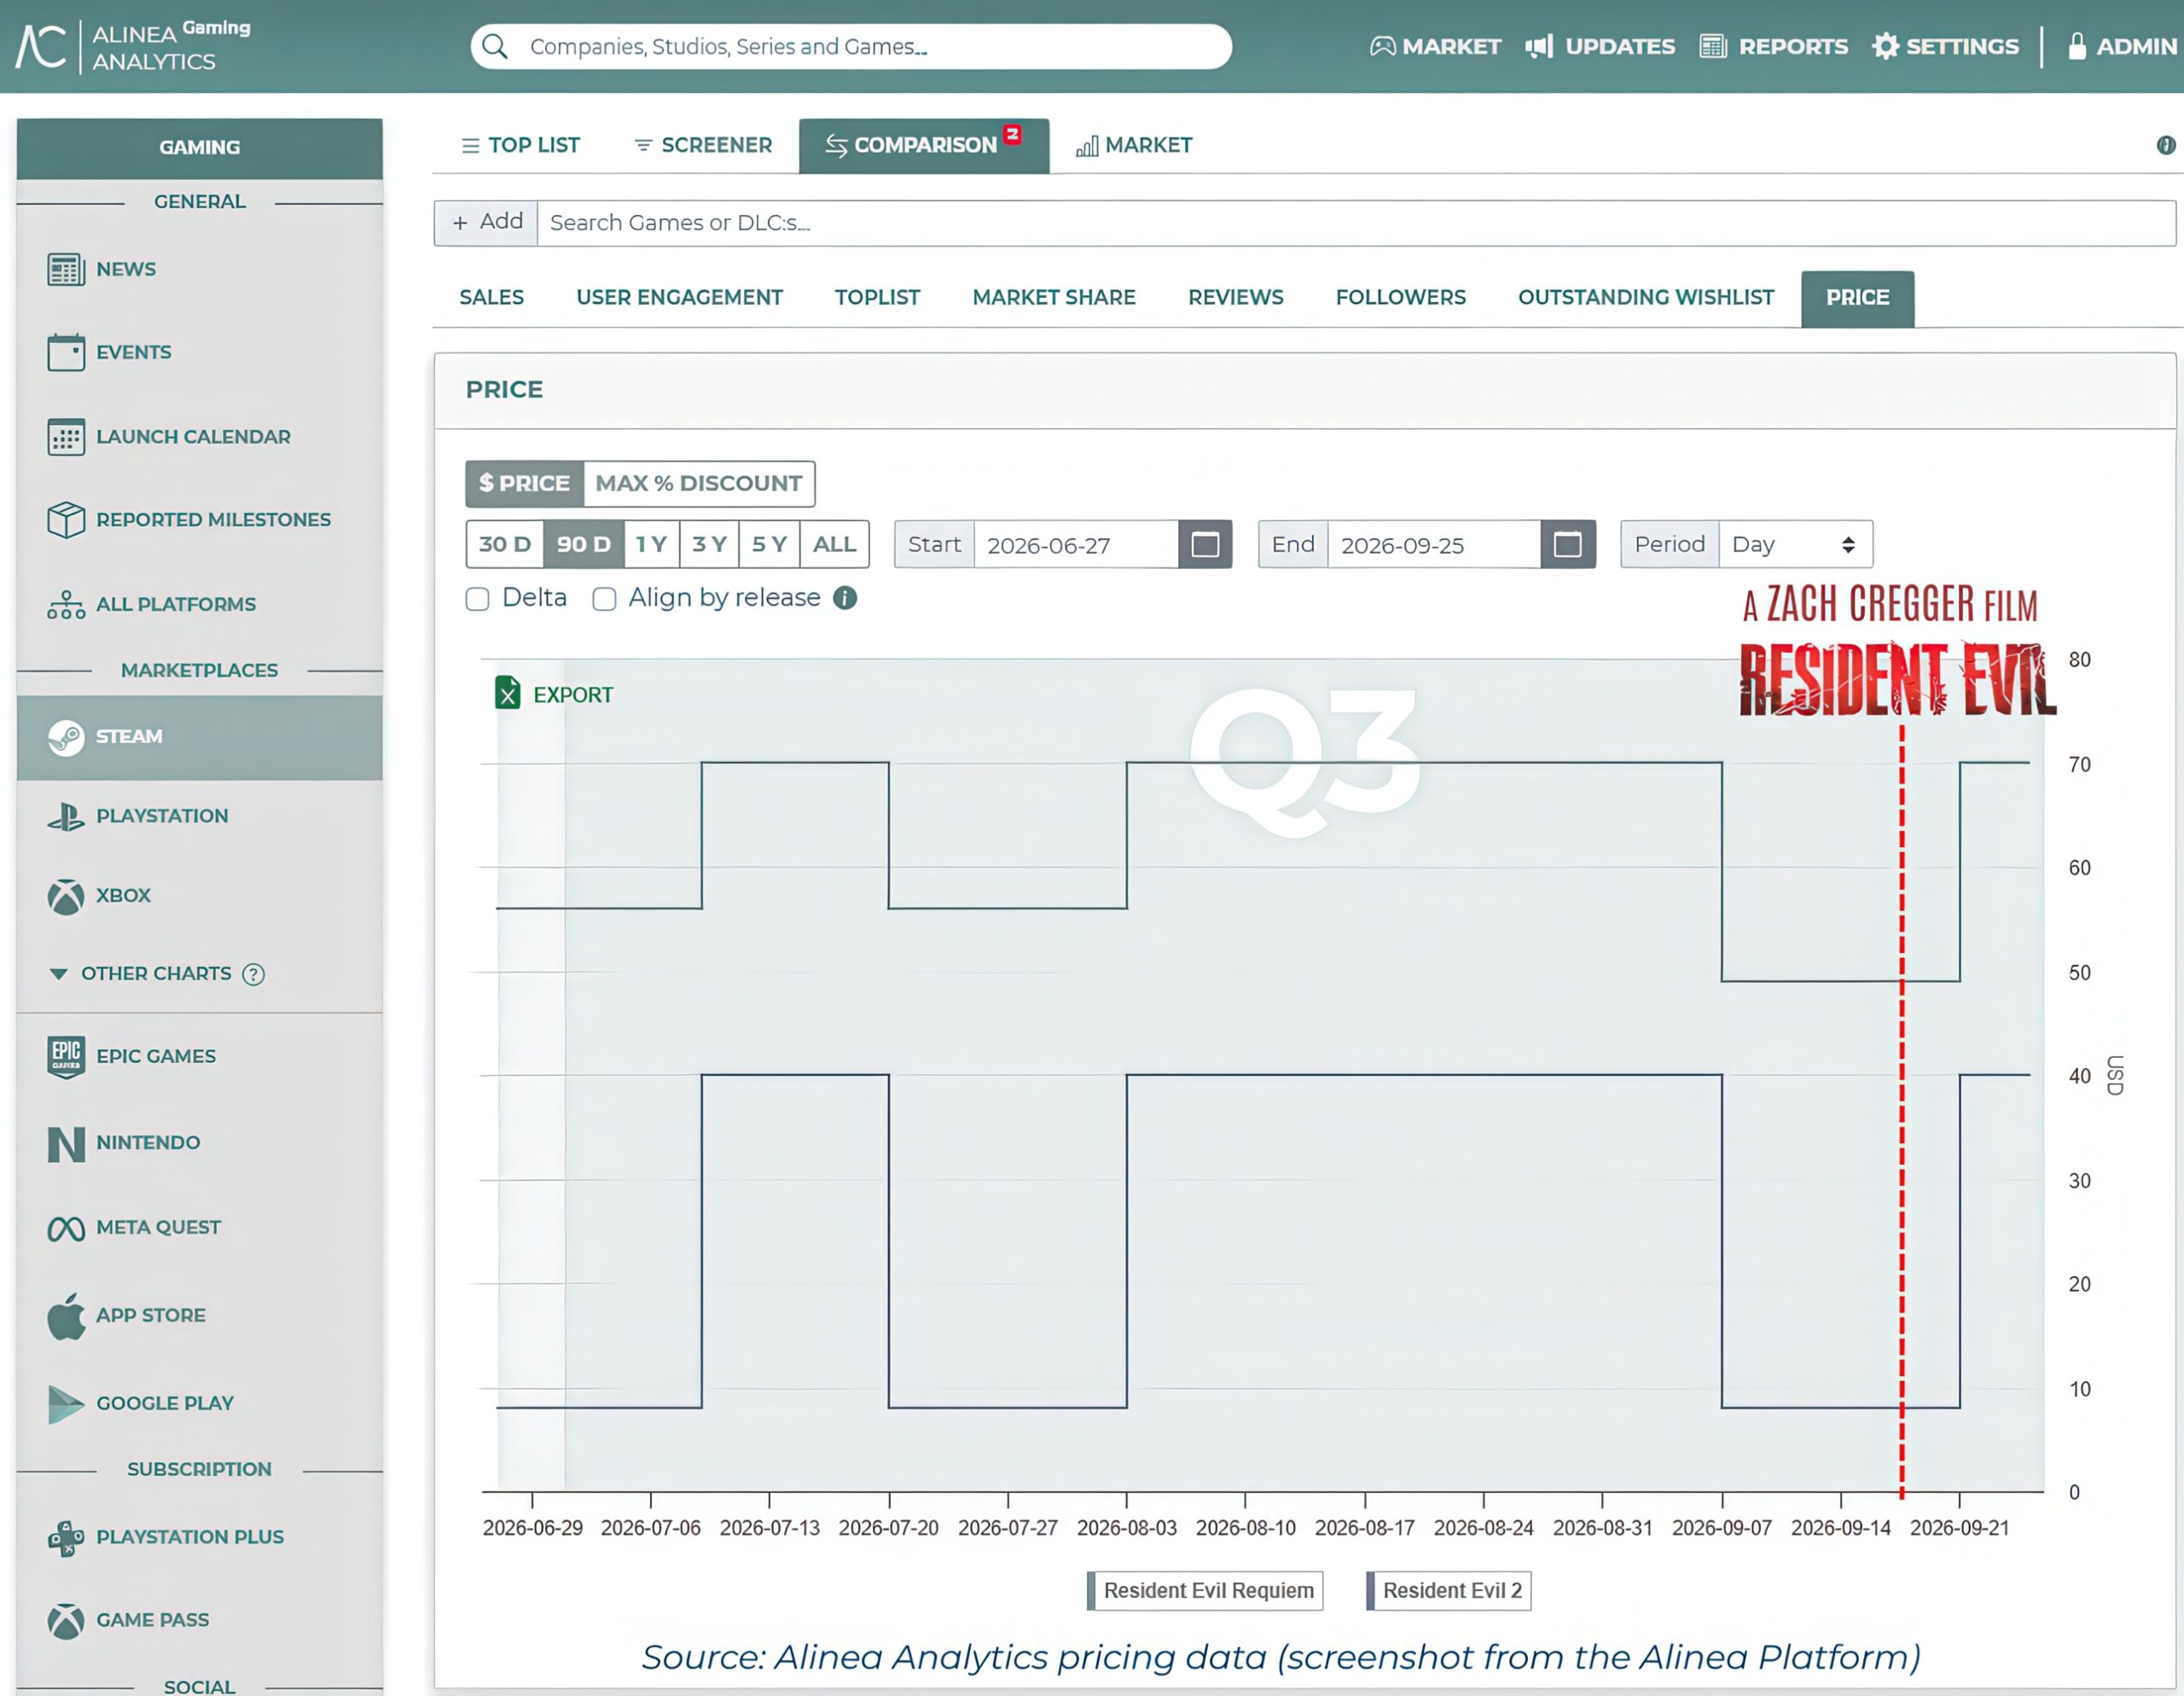Viewport: 2184px width, 1696px height.
Task: Click the End date input 2026-09-25
Action: pos(1434,545)
